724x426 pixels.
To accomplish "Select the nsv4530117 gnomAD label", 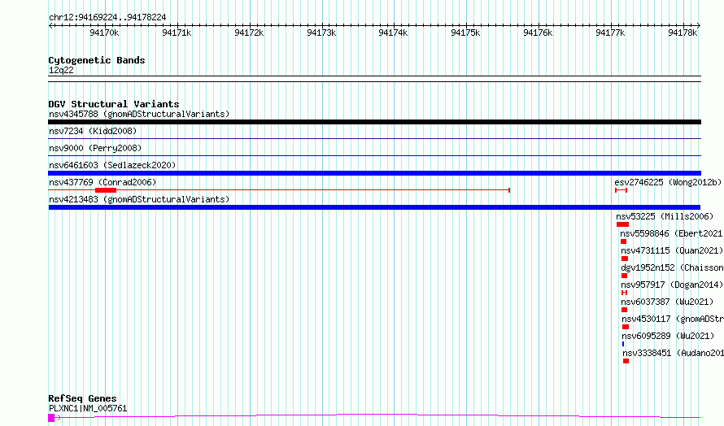I will click(673, 319).
